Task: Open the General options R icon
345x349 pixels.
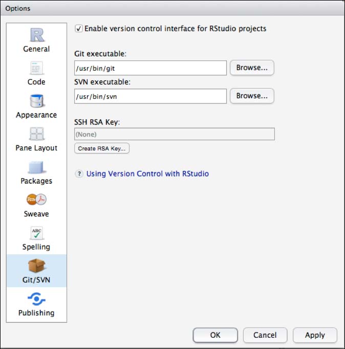Action: 37,35
